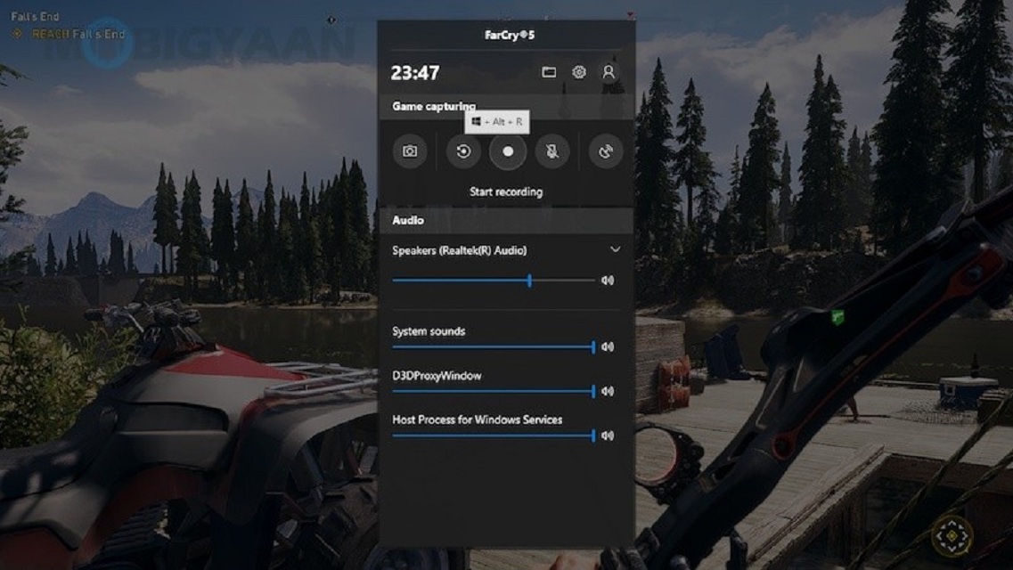Click the Start recording label
Screen dimensions: 1013x570
pos(508,191)
